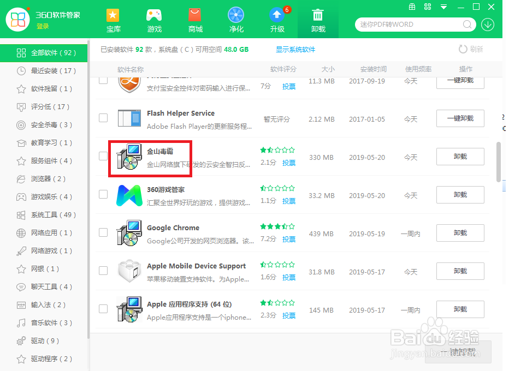The width and height of the screenshot is (509, 371).
Task: Click the 显示系统软件 link
Action: pos(295,50)
